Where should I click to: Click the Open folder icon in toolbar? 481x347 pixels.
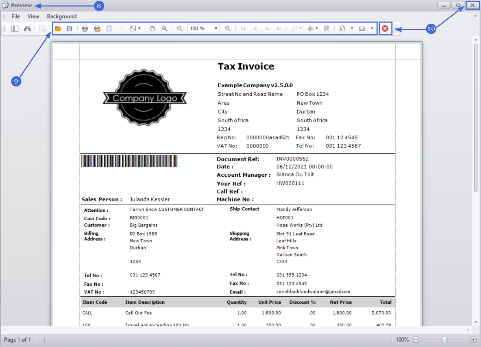(x=58, y=28)
